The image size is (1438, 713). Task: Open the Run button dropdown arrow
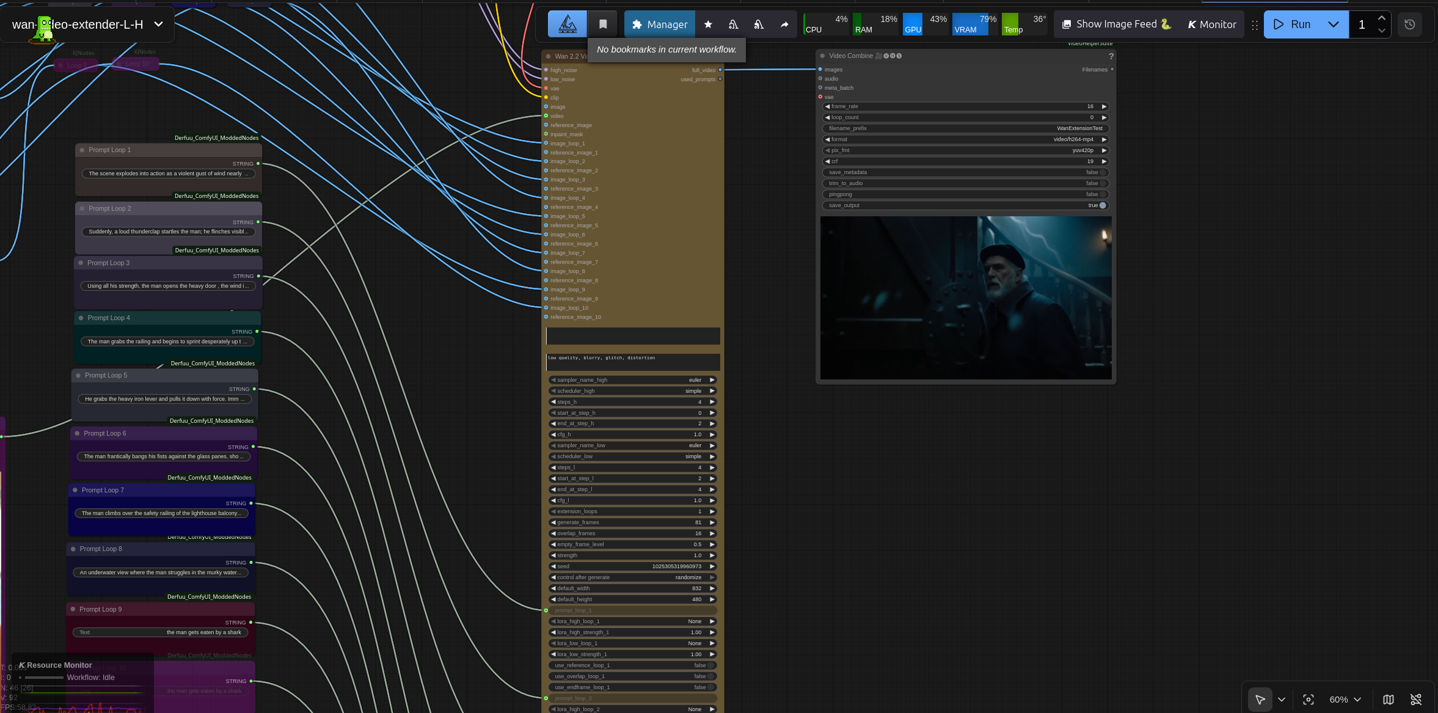click(1334, 24)
